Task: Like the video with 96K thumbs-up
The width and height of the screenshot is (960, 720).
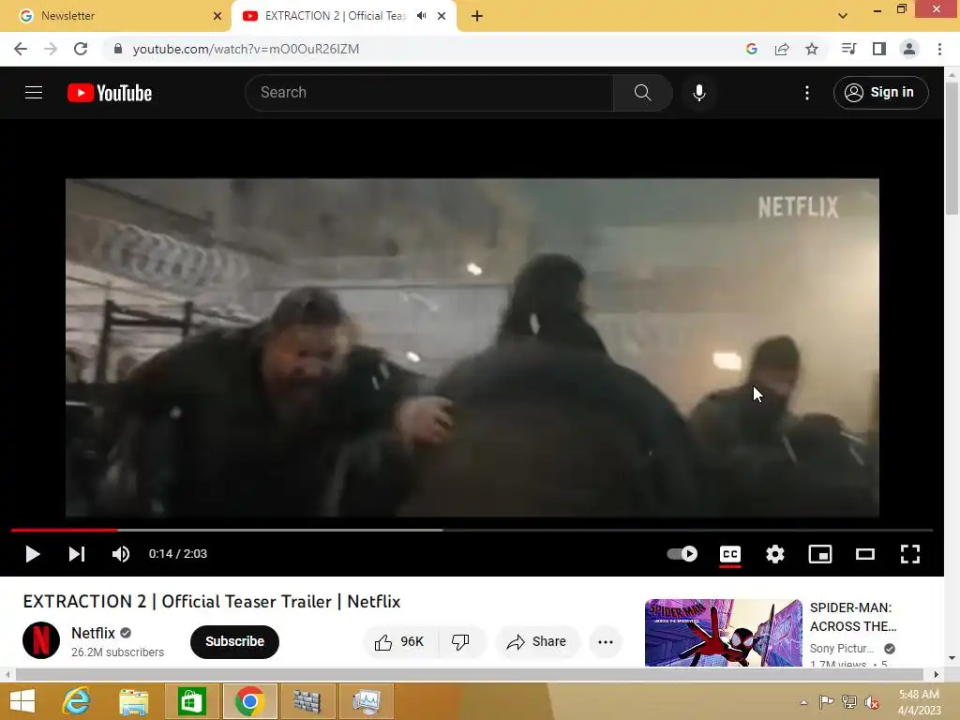Action: click(x=400, y=641)
